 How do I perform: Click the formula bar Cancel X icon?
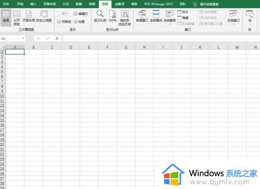(x=38, y=38)
